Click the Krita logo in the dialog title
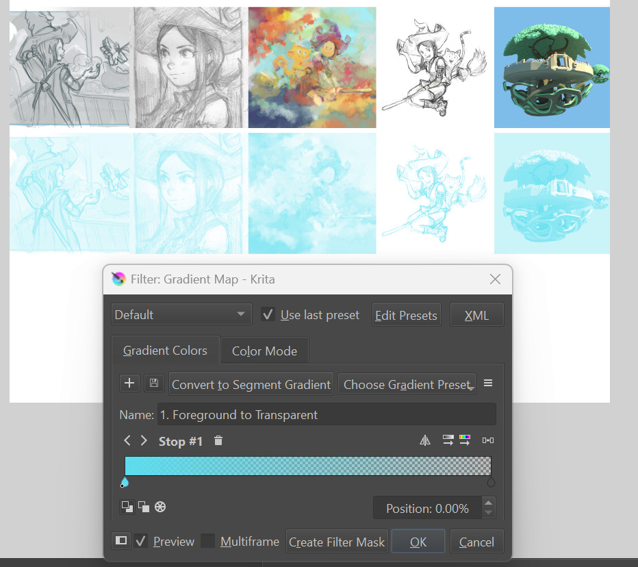The image size is (638, 567). pyautogui.click(x=119, y=279)
